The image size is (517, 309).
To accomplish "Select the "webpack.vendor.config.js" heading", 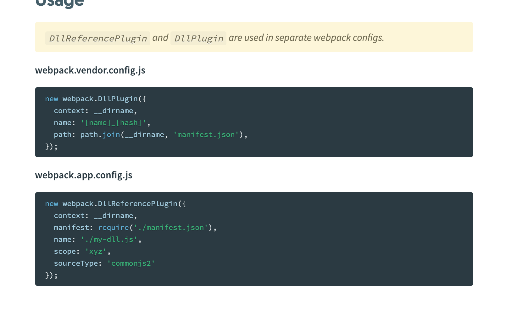I will pos(90,70).
